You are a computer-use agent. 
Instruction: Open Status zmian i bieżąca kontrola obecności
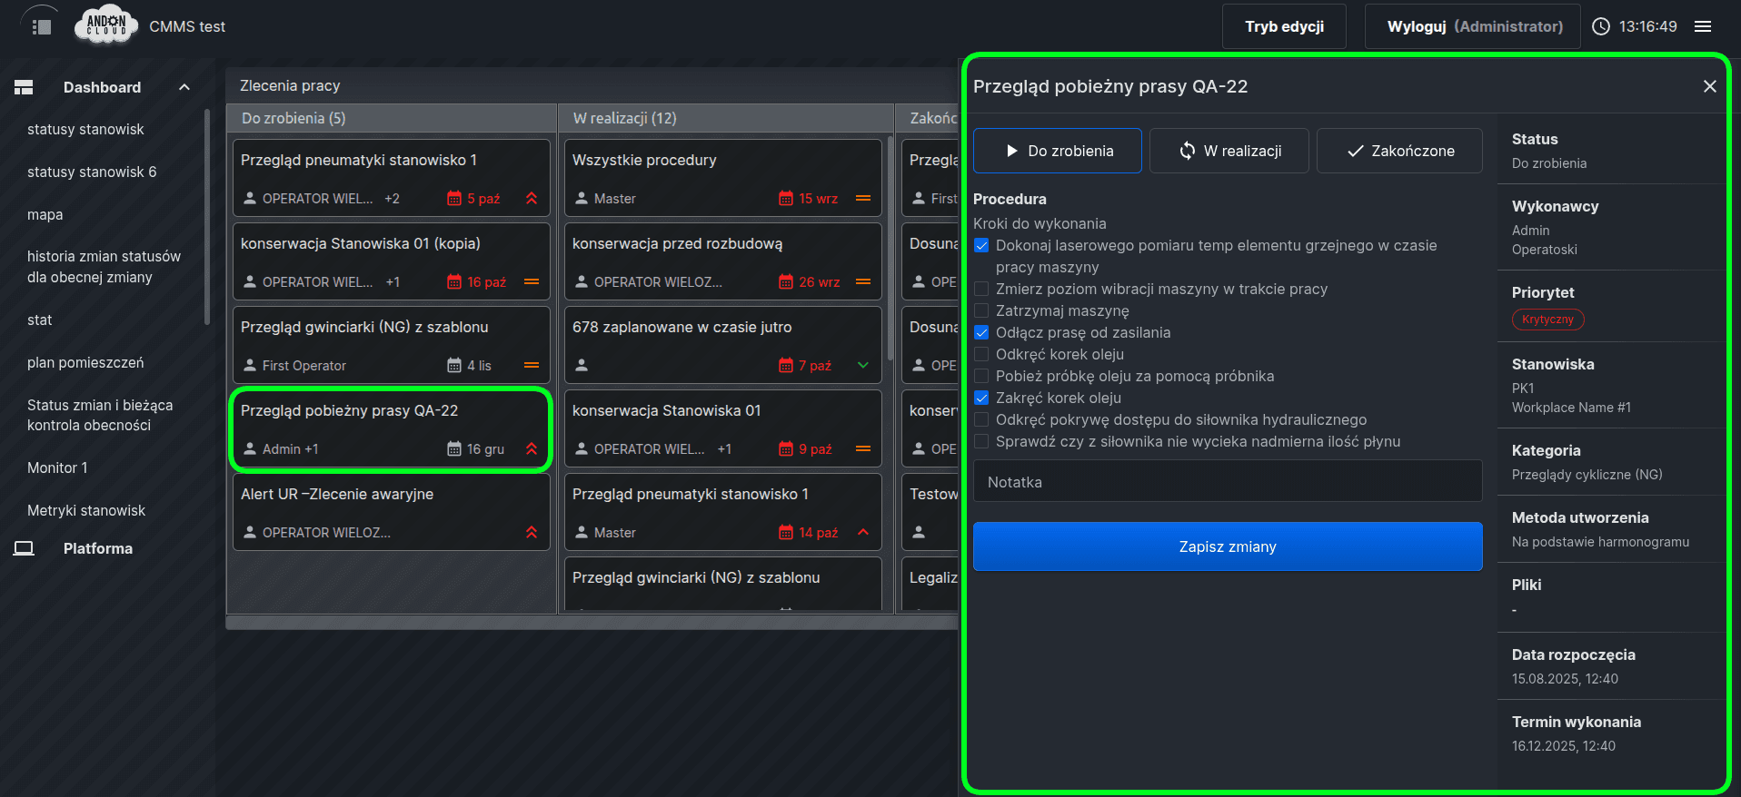click(x=100, y=416)
